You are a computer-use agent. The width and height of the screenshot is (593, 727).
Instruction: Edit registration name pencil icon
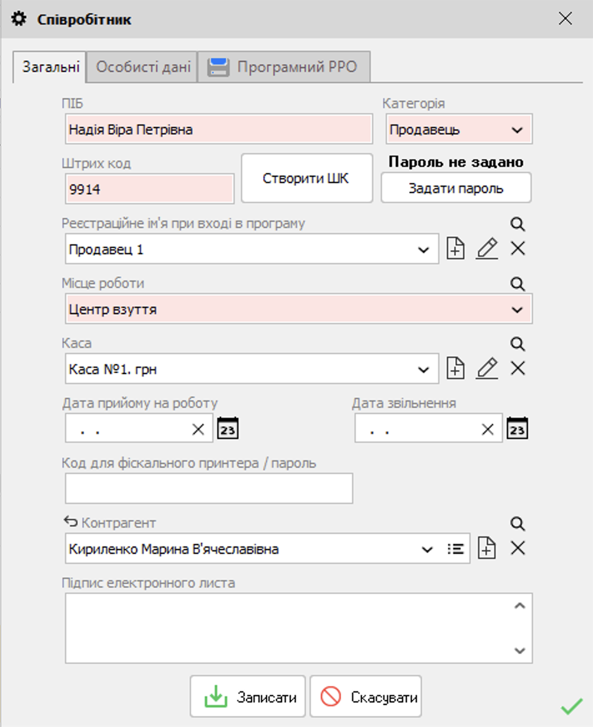click(x=487, y=248)
